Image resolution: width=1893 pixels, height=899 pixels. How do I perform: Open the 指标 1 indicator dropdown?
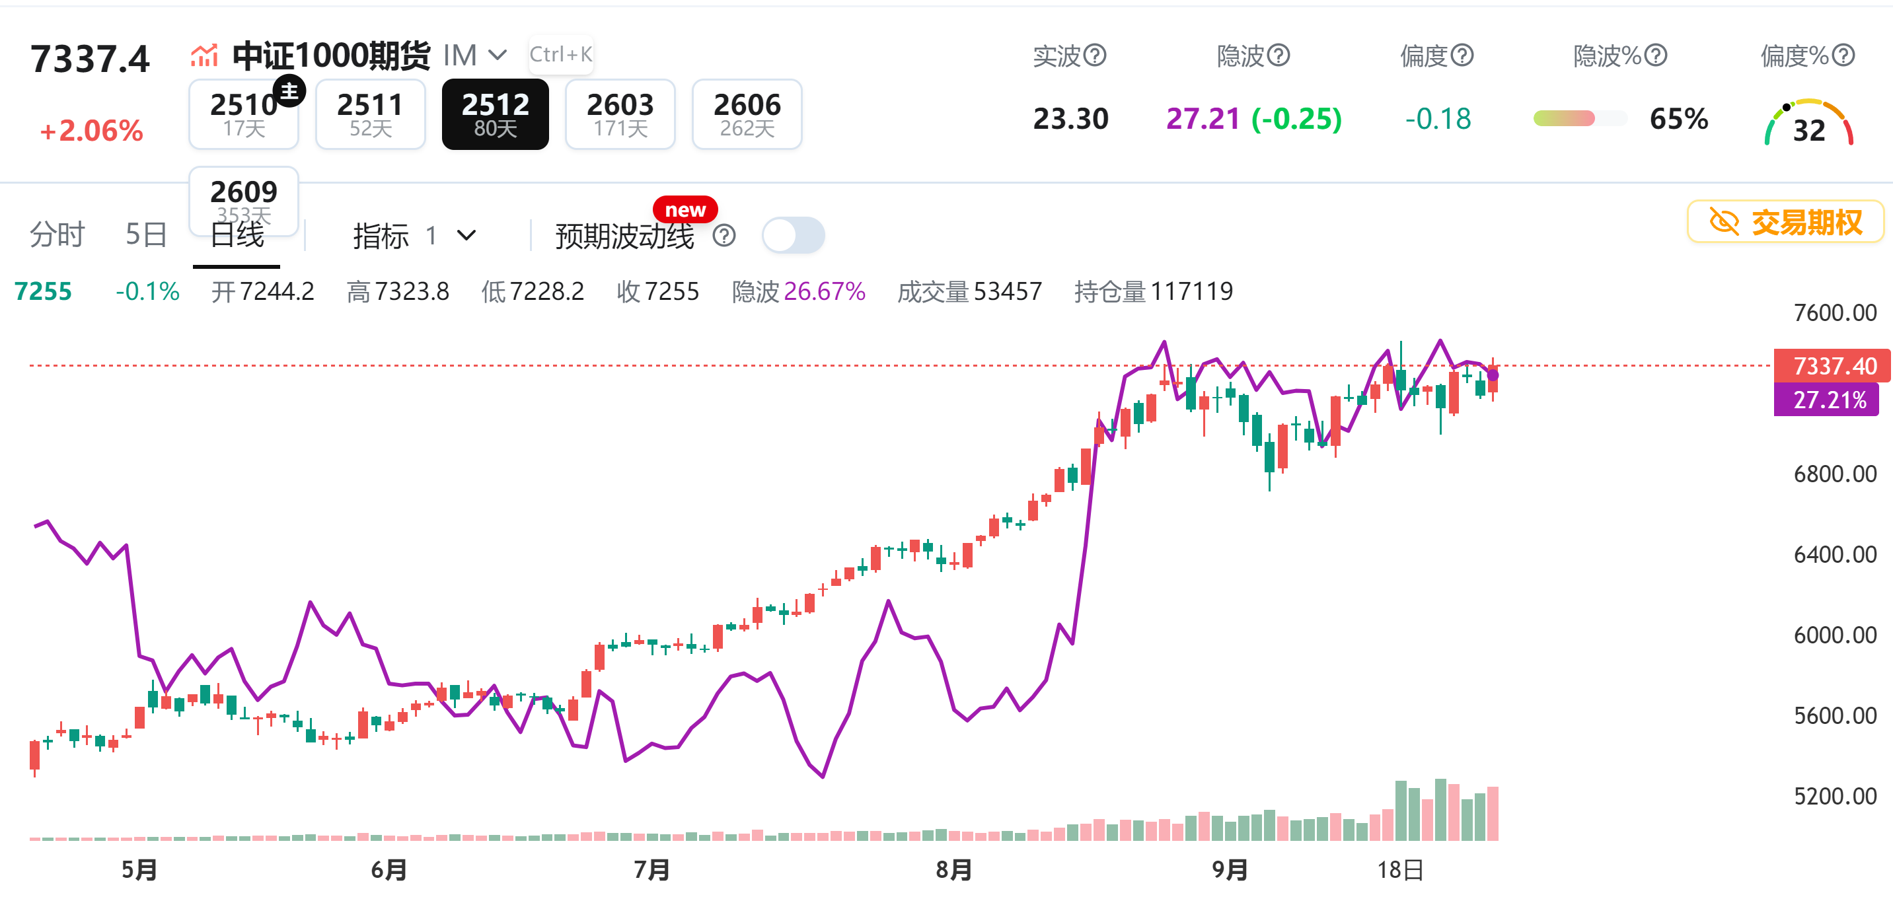tap(415, 236)
